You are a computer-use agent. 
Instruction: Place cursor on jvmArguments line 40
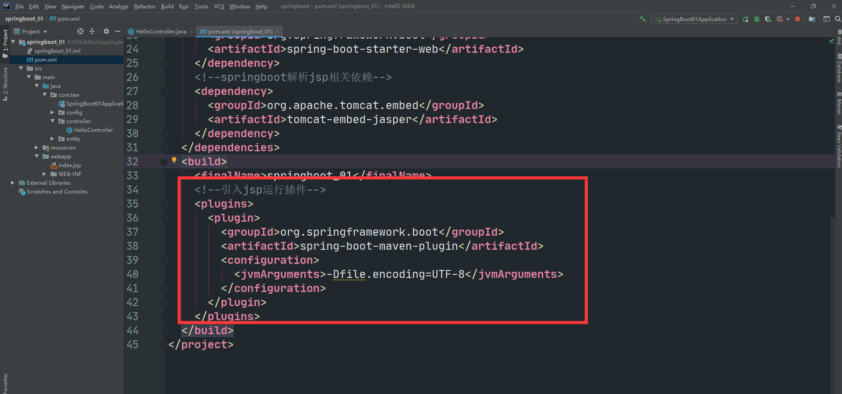[398, 274]
